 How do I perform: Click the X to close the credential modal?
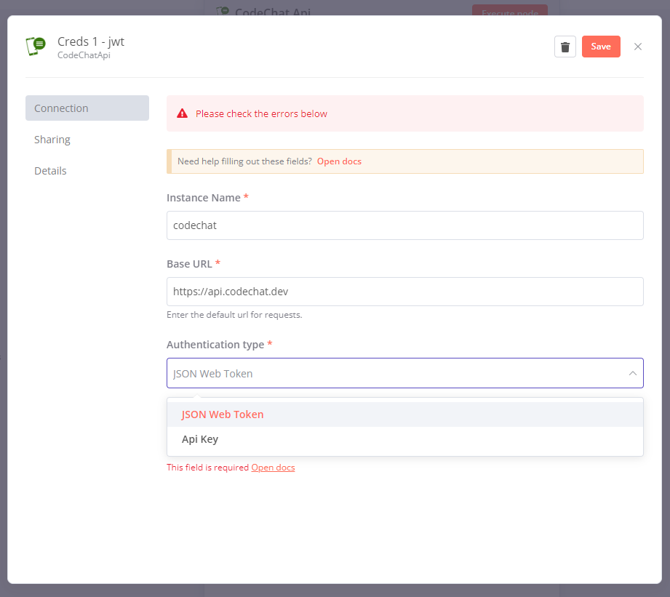tap(638, 47)
